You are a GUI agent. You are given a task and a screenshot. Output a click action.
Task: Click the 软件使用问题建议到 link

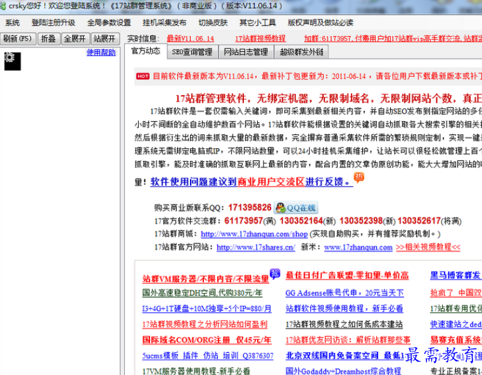[x=193, y=182]
